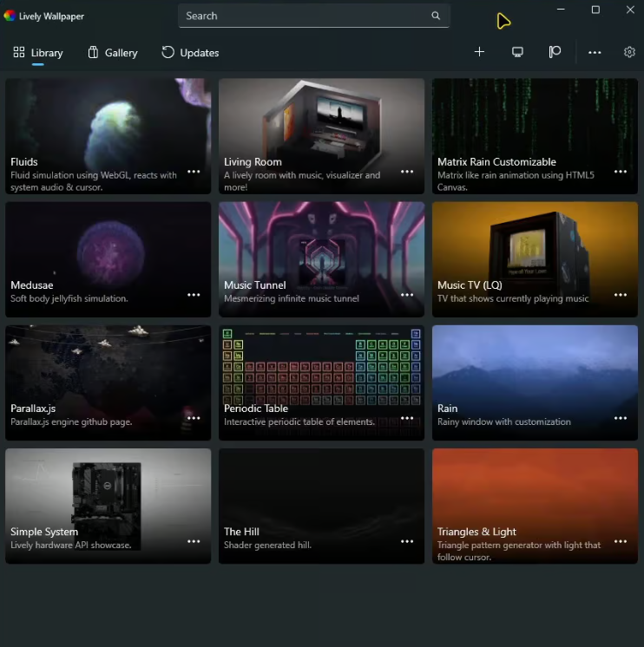
Task: Click 'Rainy window with customization' description
Action: point(504,422)
